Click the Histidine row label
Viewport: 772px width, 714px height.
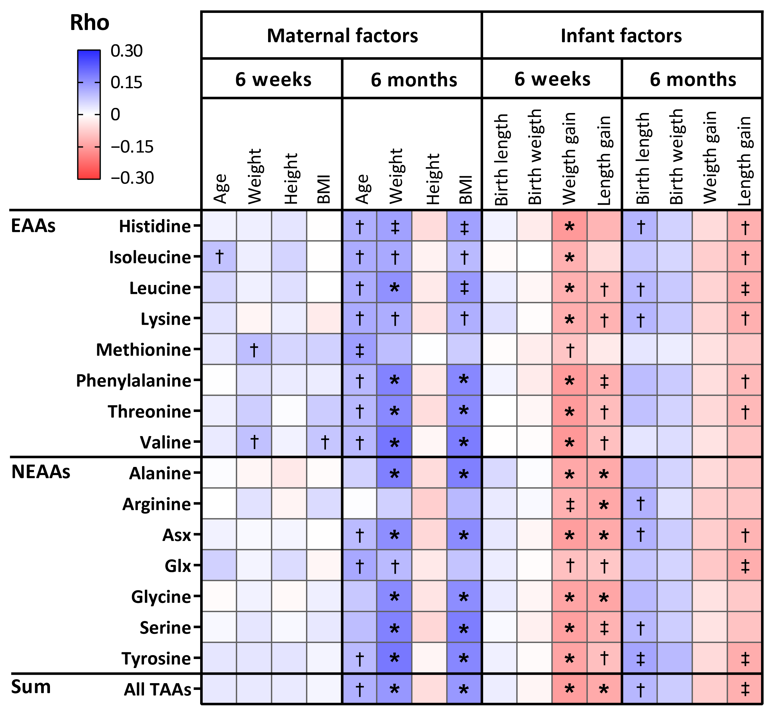[155, 226]
